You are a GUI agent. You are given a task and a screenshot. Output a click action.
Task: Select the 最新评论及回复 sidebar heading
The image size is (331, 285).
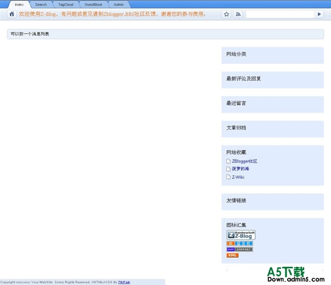[244, 79]
